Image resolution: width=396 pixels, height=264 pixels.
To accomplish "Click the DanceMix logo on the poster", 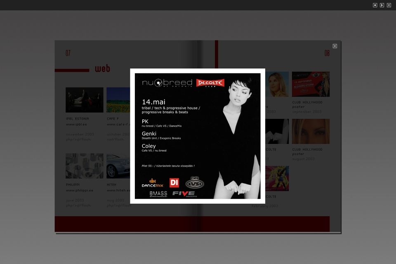I will 152,183.
